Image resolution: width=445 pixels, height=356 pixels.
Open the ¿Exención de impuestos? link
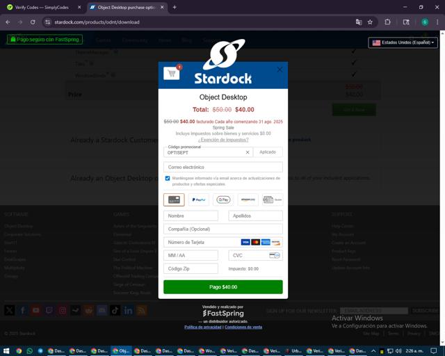[x=223, y=140]
